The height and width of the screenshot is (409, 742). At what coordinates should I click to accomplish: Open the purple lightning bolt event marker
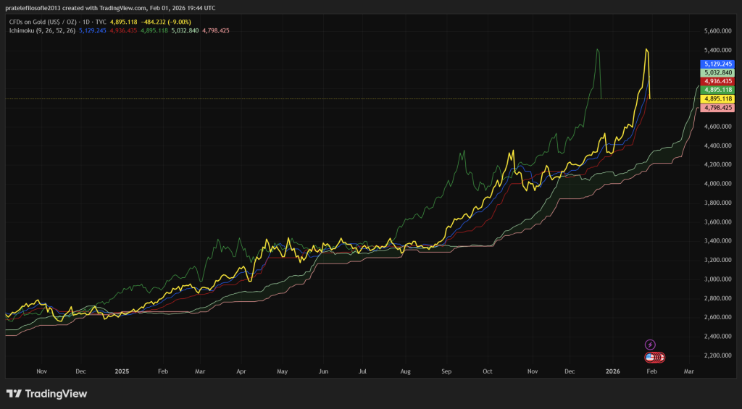[650, 345]
